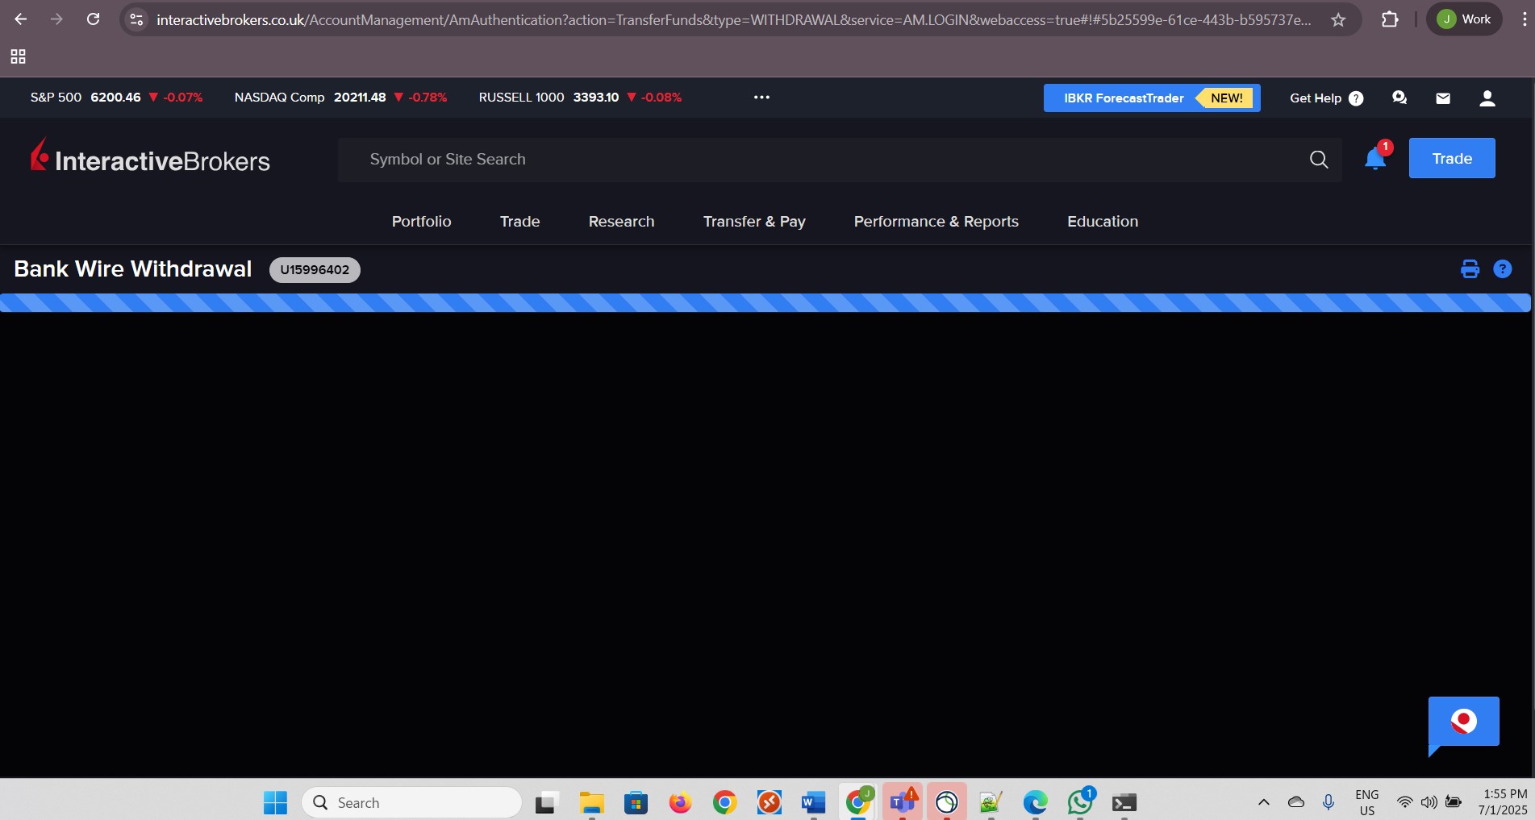Open the OneDrive cloud tray icon
This screenshot has height=820, width=1535.
pyautogui.click(x=1296, y=802)
